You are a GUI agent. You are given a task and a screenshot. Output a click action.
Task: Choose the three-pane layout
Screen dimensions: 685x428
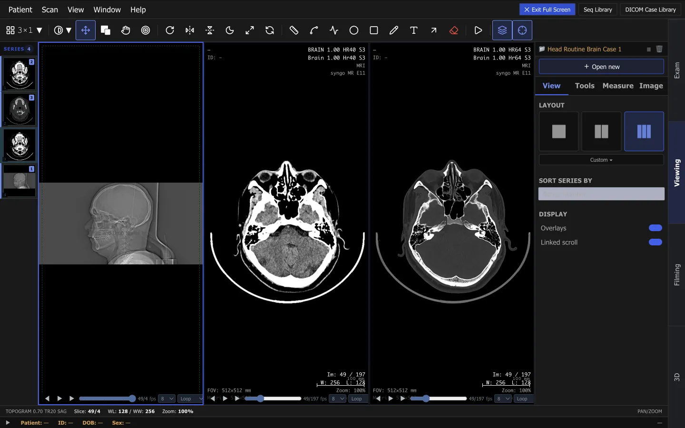(644, 131)
